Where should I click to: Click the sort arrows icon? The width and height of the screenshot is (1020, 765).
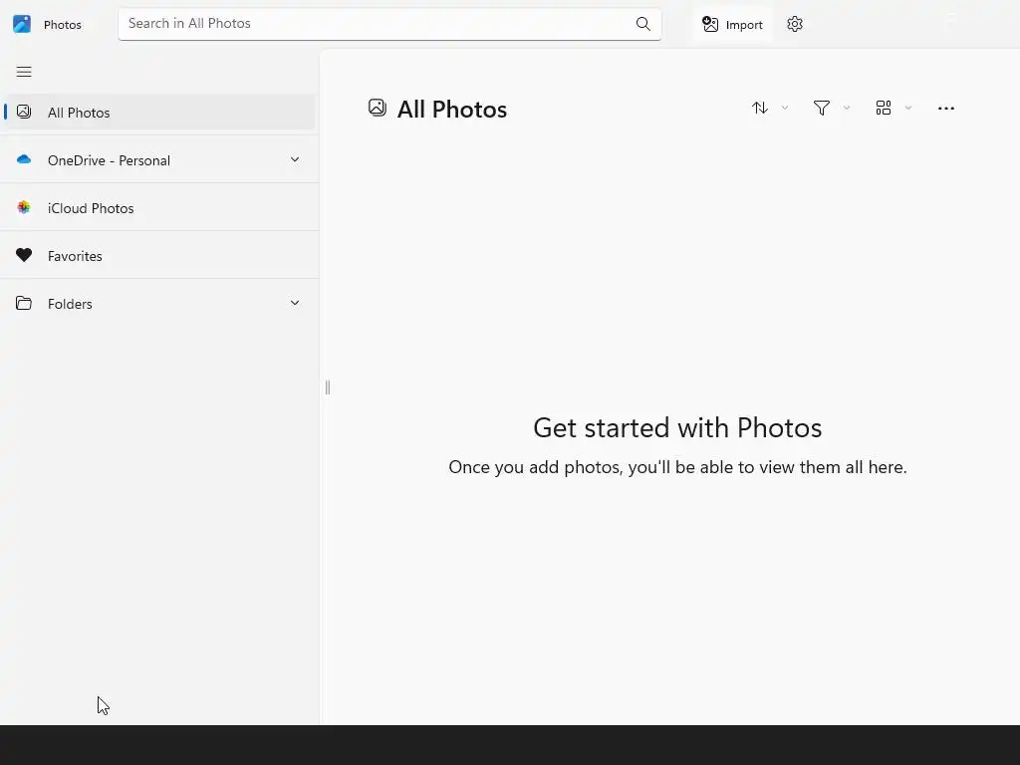tap(760, 108)
